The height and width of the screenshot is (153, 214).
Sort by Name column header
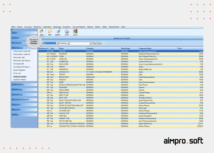[x=72, y=48]
